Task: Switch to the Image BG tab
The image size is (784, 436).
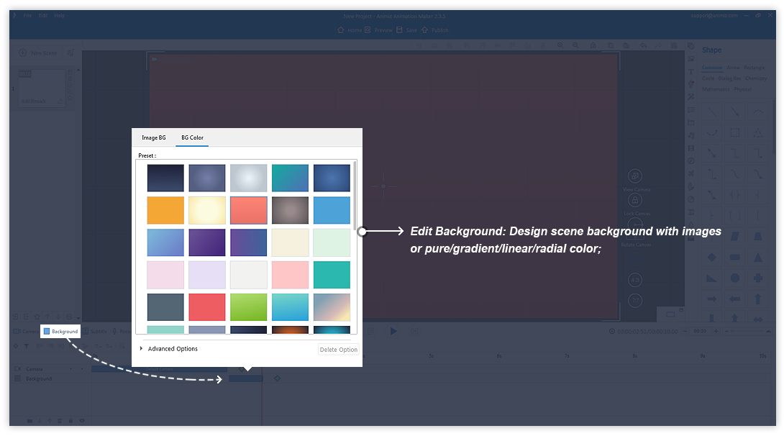Action: pos(154,137)
